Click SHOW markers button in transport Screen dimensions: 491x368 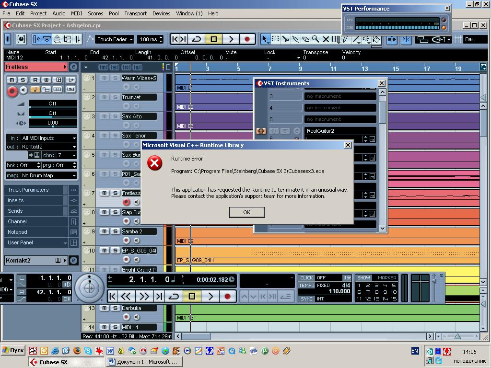click(363, 277)
